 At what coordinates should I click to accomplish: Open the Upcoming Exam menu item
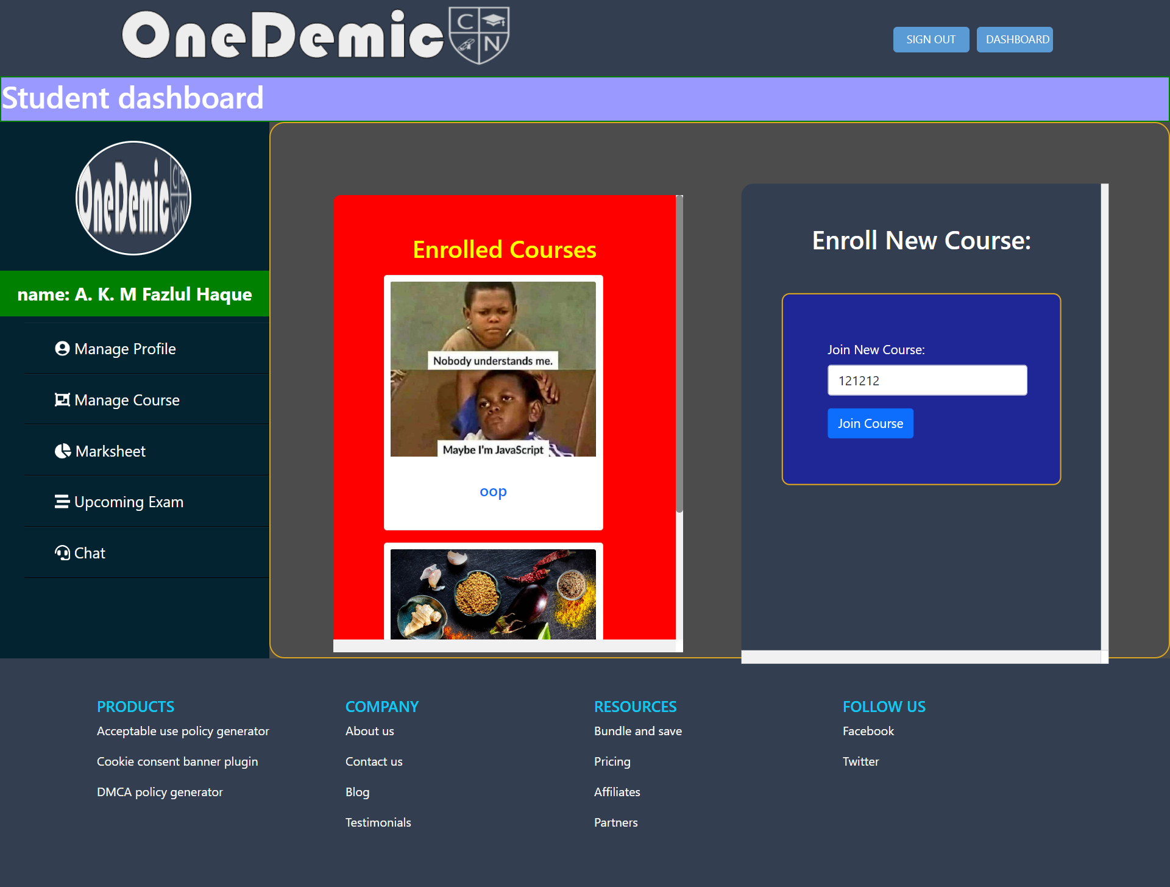147,502
